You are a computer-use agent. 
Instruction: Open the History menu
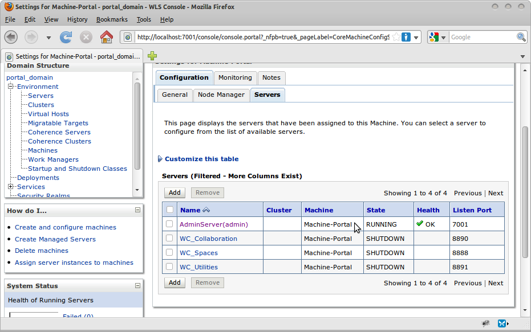[x=77, y=19]
